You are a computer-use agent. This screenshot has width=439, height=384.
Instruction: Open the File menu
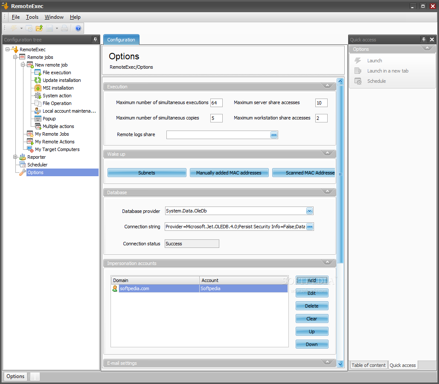point(16,17)
